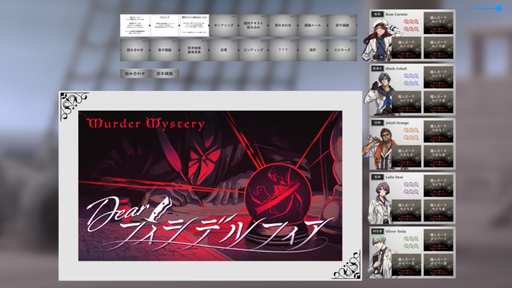Flip personal card ジキル I
The image size is (512, 288).
pos(438,131)
